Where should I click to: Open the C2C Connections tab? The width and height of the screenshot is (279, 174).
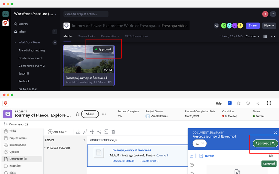point(136,36)
